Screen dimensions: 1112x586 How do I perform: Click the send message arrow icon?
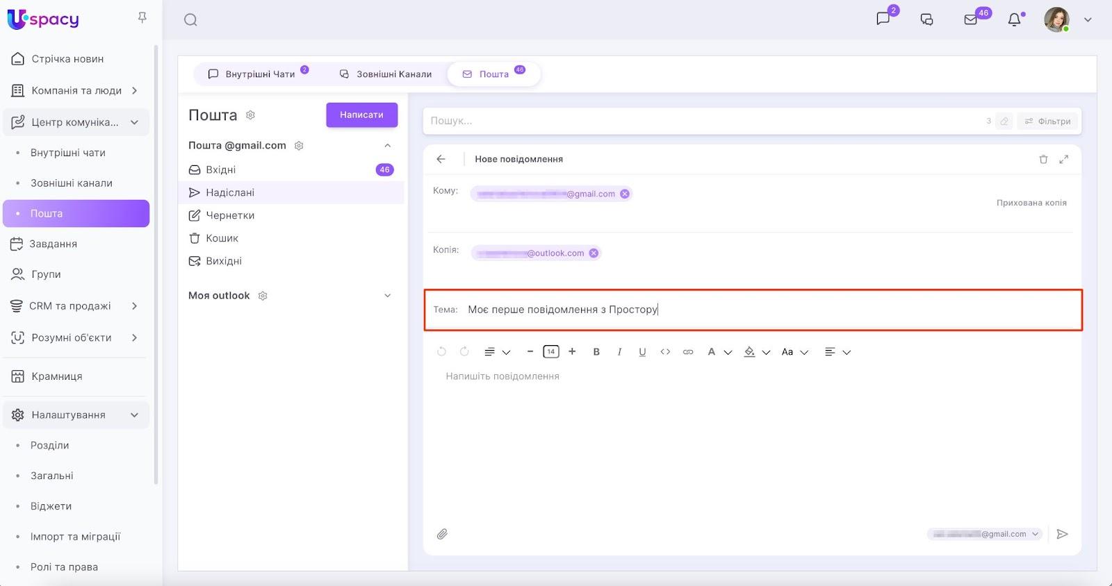click(x=1062, y=534)
